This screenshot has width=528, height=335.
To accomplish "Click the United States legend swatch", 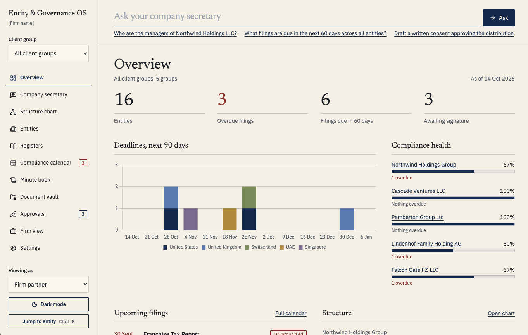I will [165, 247].
